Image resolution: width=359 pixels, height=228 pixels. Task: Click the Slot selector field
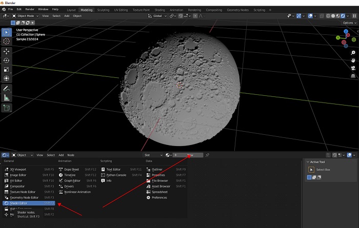coord(153,155)
